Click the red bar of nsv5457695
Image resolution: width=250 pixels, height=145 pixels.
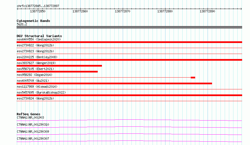point(129,95)
